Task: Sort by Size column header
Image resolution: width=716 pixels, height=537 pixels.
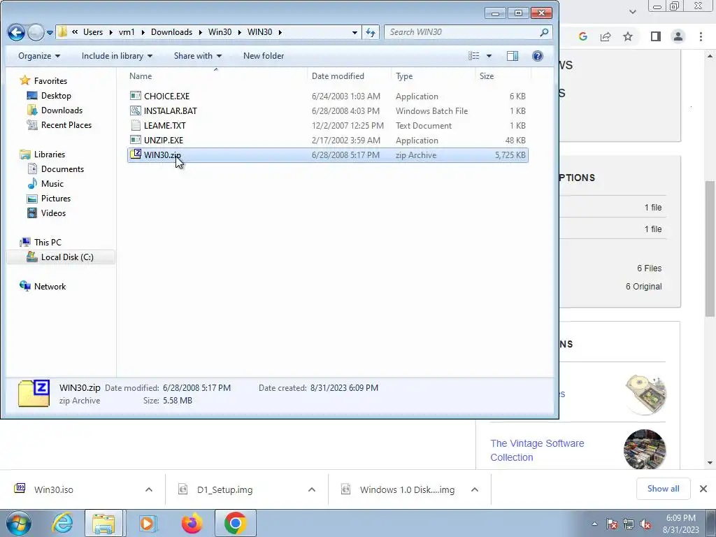Action: click(x=487, y=76)
